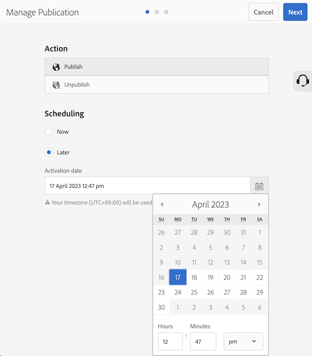Image resolution: width=312 pixels, height=356 pixels.
Task: Click the Next button
Action: coord(295,12)
